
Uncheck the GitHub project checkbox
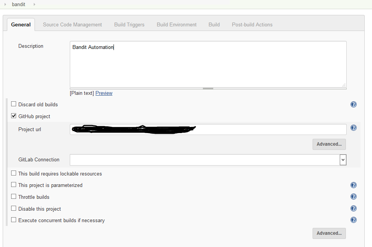[x=13, y=115]
